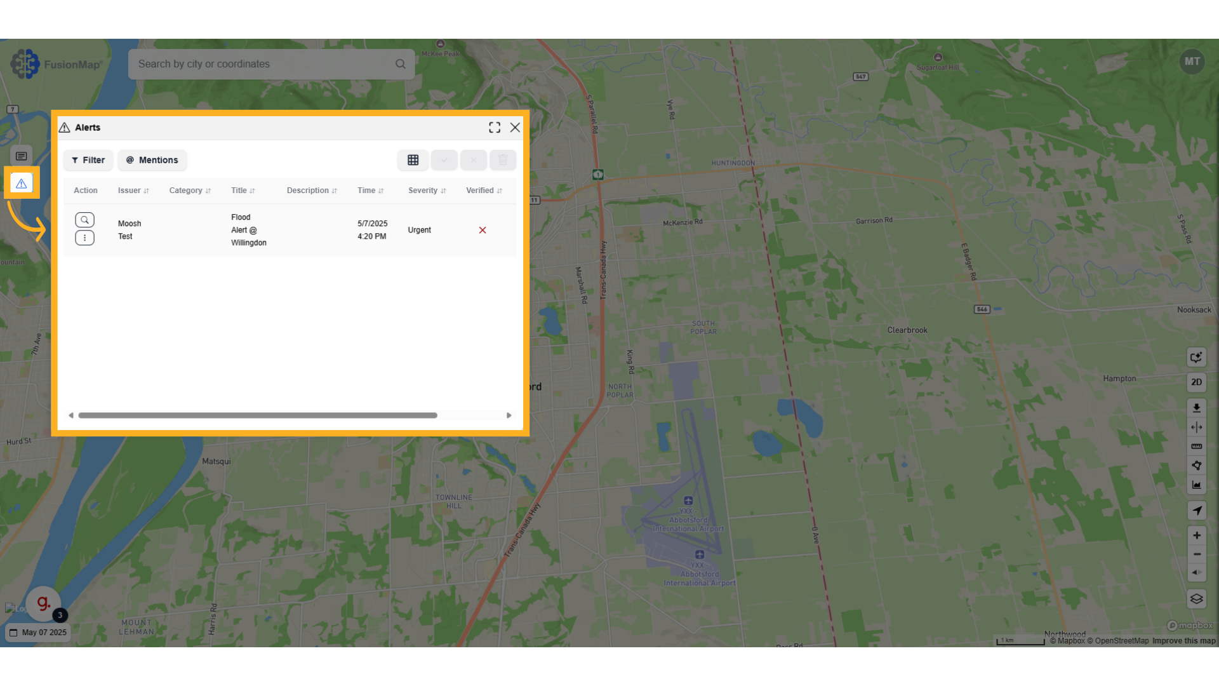This screenshot has height=686, width=1219.
Task: Open the OpenStreetMap attribution link
Action: (x=1118, y=641)
